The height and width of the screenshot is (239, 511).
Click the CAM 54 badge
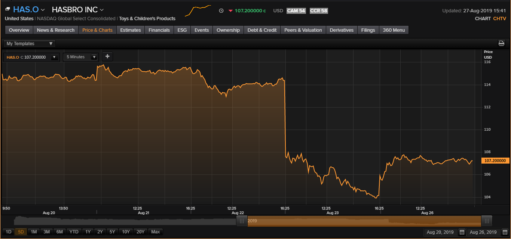(296, 11)
